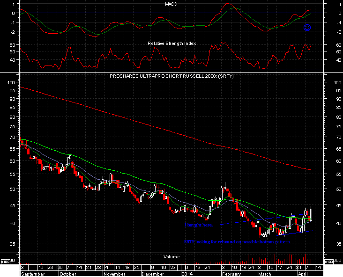Click the blue smiley face on the MACD panel
Screen dimensions: 343x277
(x=307, y=28)
